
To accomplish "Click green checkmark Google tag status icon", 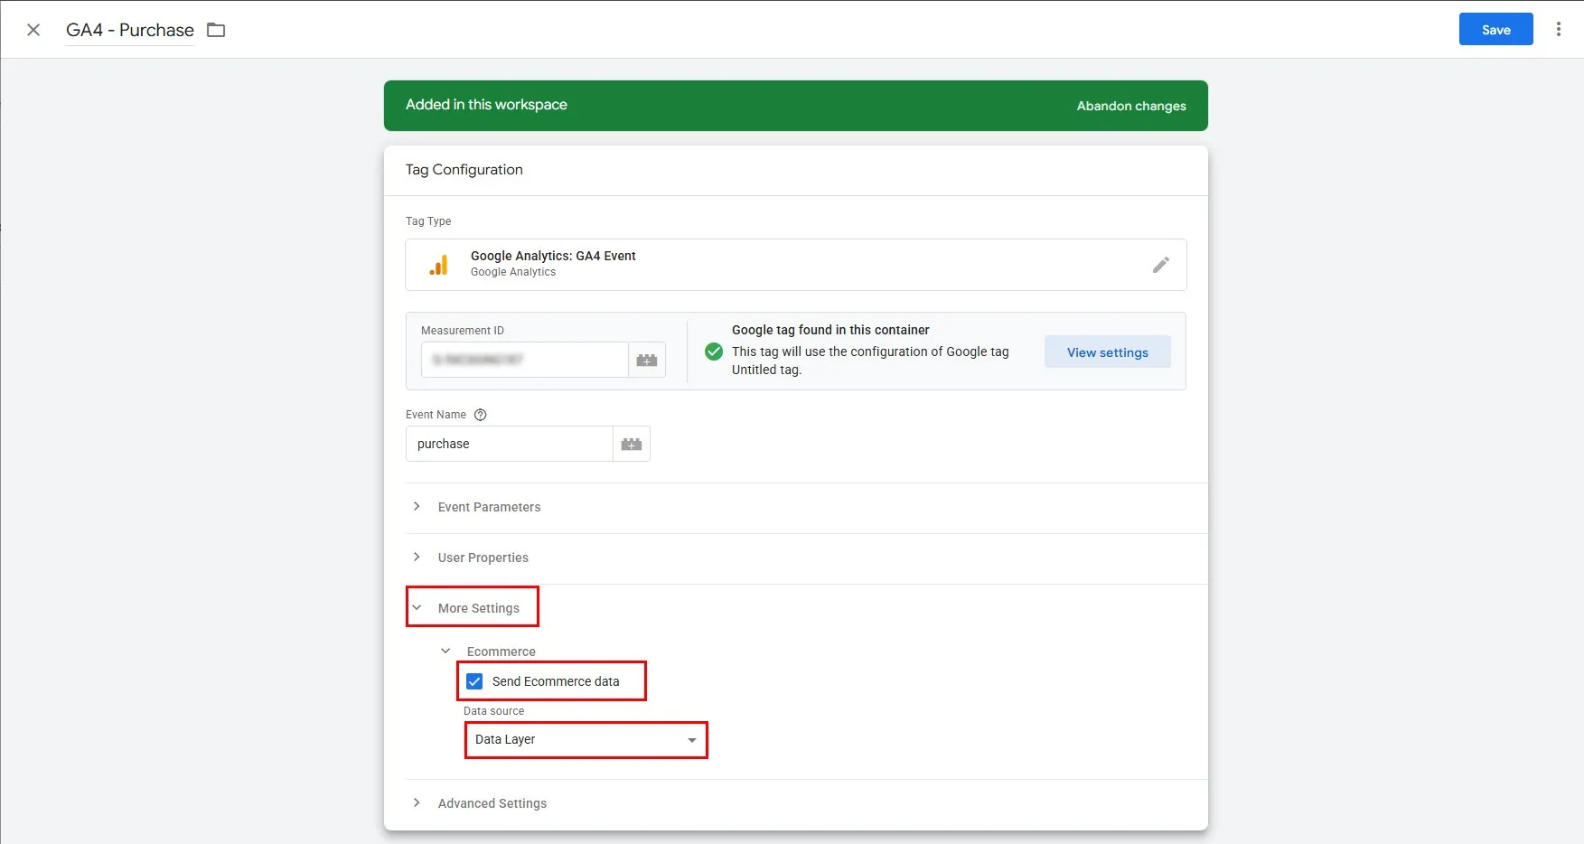I will pyautogui.click(x=714, y=352).
